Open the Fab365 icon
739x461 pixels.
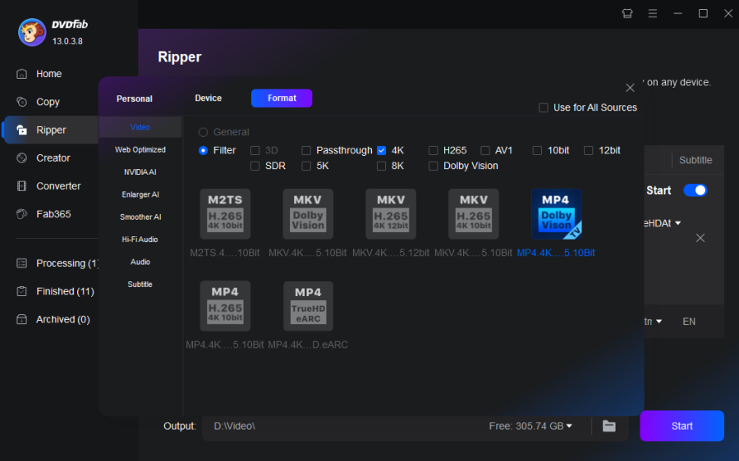pyautogui.click(x=21, y=214)
